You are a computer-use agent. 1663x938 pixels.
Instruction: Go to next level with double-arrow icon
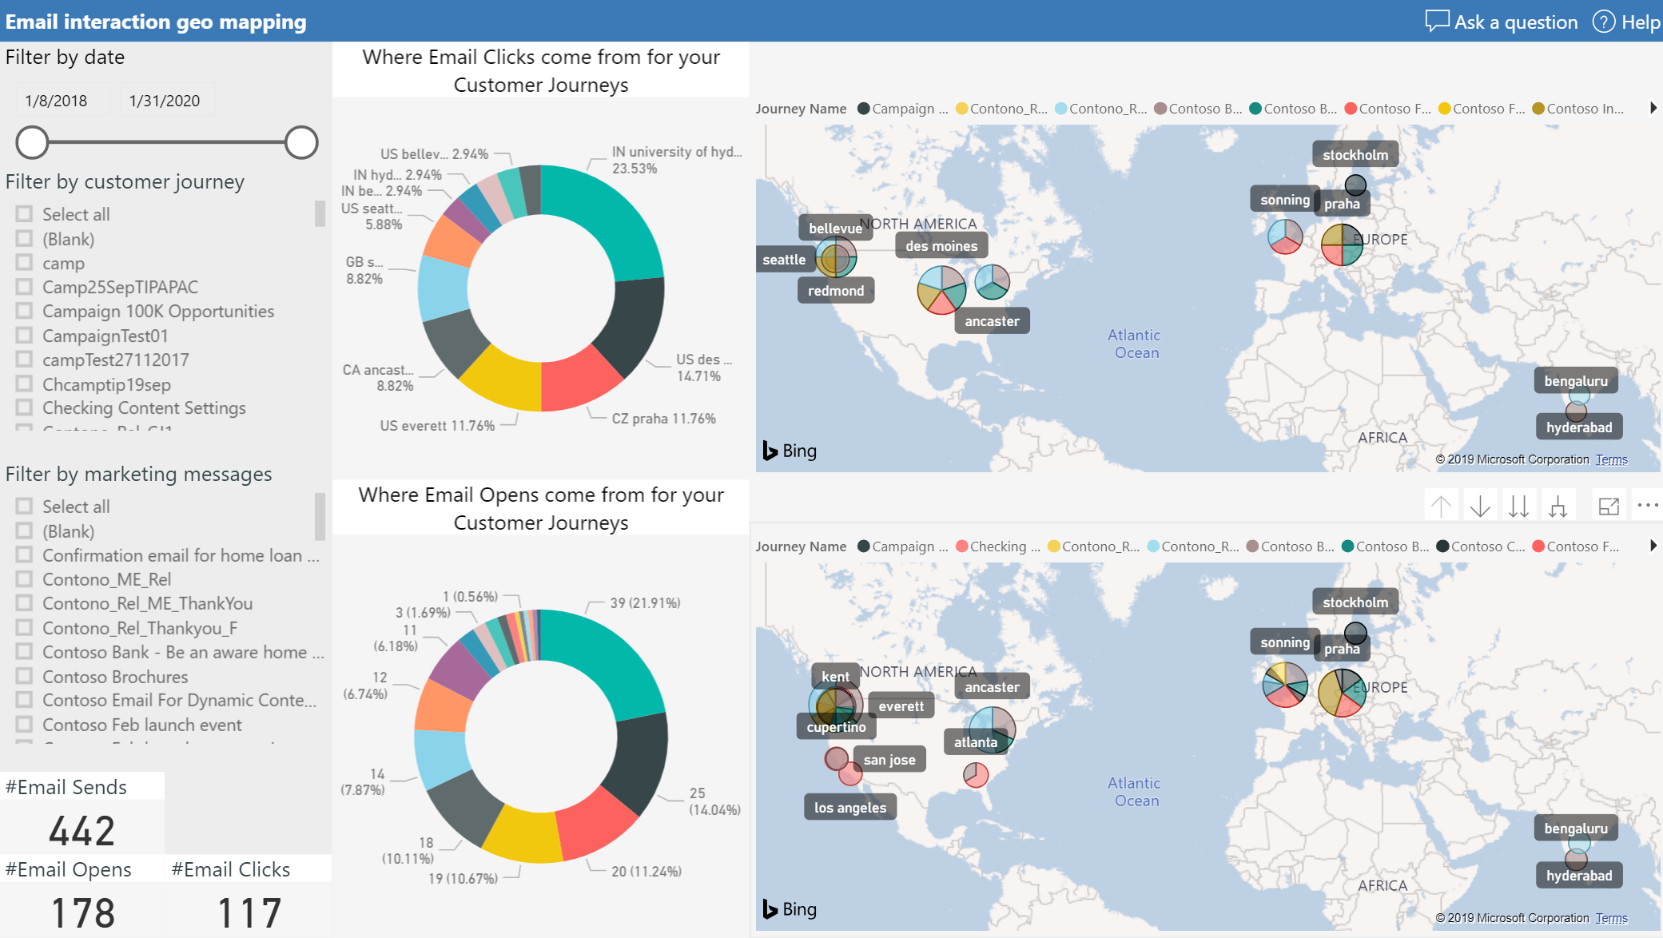(x=1519, y=506)
